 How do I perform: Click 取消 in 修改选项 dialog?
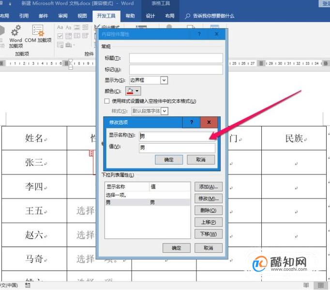201,160
